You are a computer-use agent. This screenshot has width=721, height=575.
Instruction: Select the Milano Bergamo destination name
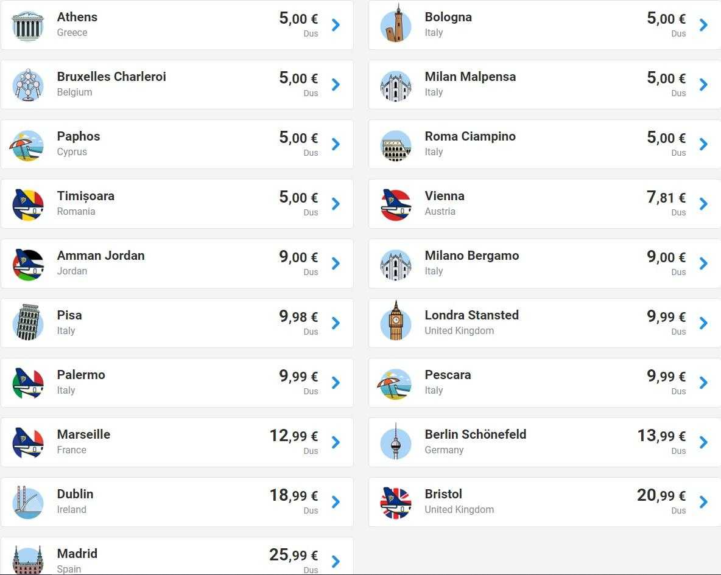[472, 256]
